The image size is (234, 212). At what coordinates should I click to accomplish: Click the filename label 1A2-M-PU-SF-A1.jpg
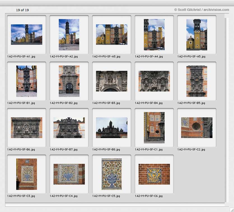[x=21, y=57]
